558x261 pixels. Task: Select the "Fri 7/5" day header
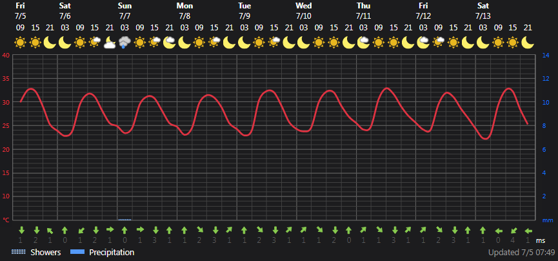pos(20,11)
